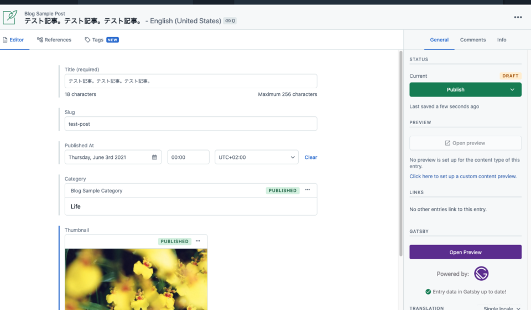This screenshot has width=531, height=310.
Task: Click the PUBLISHED badge on Category entry
Action: [x=283, y=190]
